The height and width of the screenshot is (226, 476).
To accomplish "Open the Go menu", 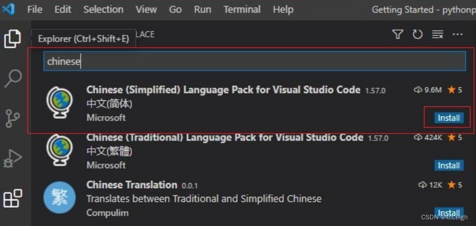I will (x=175, y=10).
